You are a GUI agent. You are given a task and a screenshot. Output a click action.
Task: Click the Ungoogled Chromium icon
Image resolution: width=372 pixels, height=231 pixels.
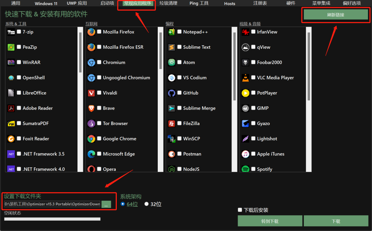coord(91,78)
